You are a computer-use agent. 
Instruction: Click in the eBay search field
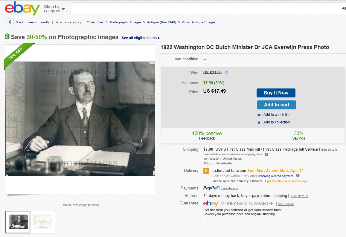pos(204,8)
